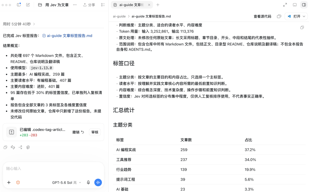Viewport: 309px width, 192px height.
Task: Click 查看源代码 to view source
Action: (x=262, y=16)
